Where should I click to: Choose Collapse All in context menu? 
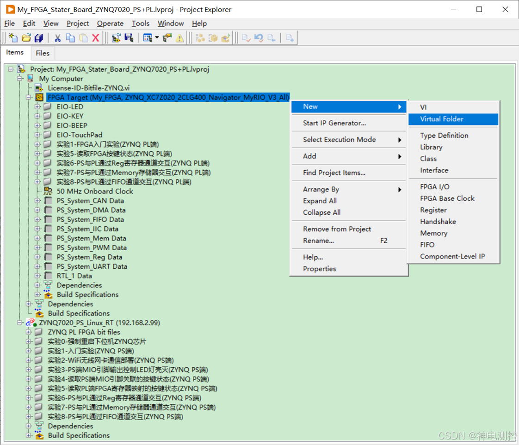348,213
